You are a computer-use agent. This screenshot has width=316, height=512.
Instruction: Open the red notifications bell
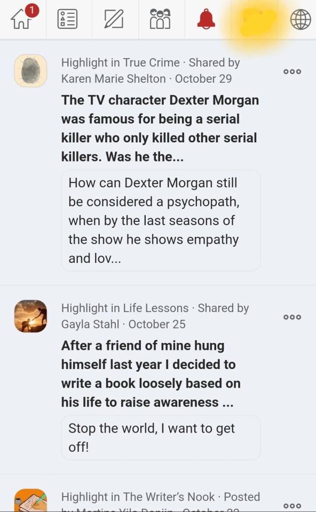pyautogui.click(x=206, y=19)
